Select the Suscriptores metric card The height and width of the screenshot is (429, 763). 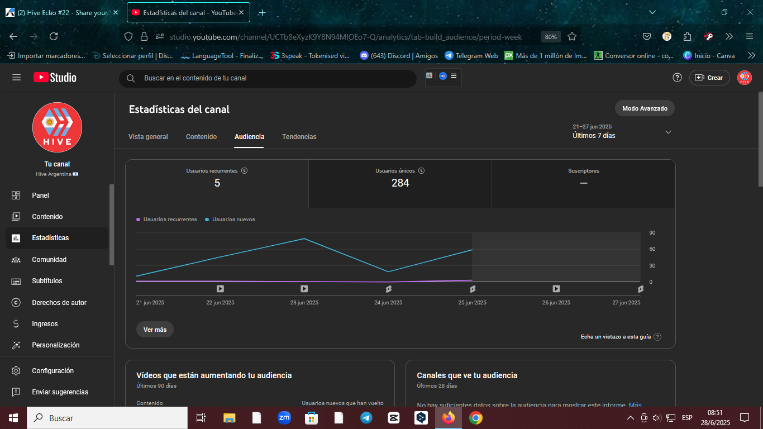pyautogui.click(x=584, y=184)
